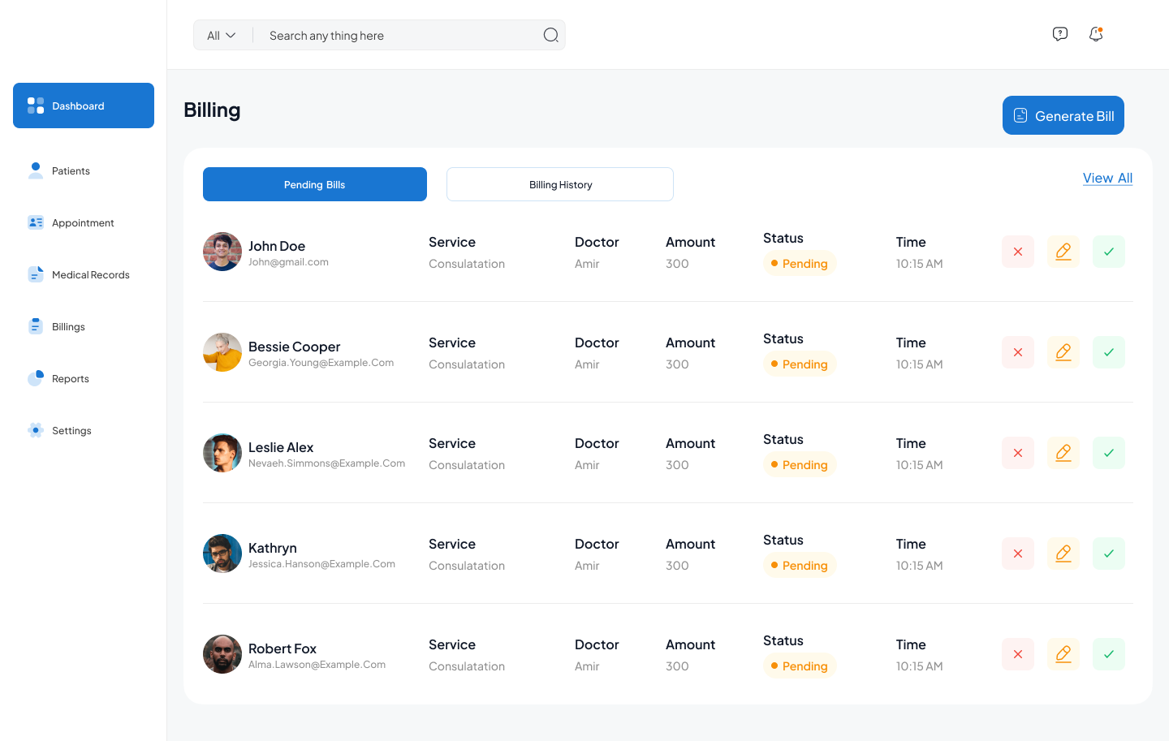
Task: Click email Nevaeh.Simmons@Example.Com
Action: pyautogui.click(x=326, y=463)
